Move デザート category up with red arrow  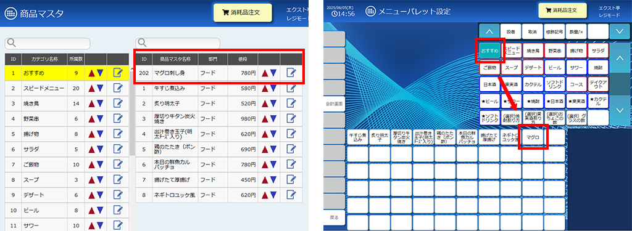pos(91,195)
